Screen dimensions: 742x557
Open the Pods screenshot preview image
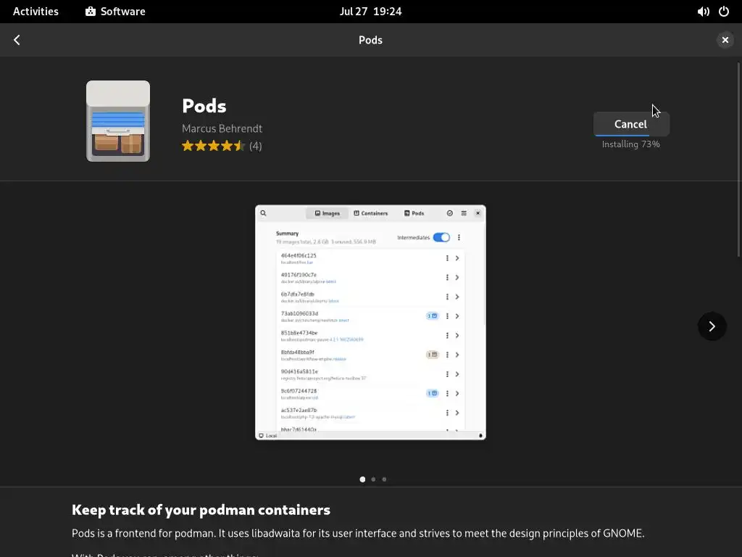pos(370,322)
